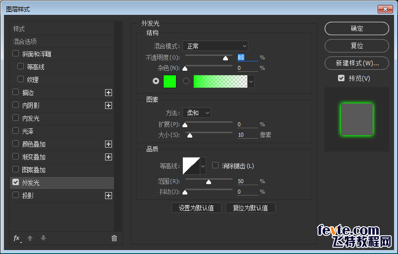
Task: Select the 外发光 list entry
Action: pyautogui.click(x=62, y=183)
